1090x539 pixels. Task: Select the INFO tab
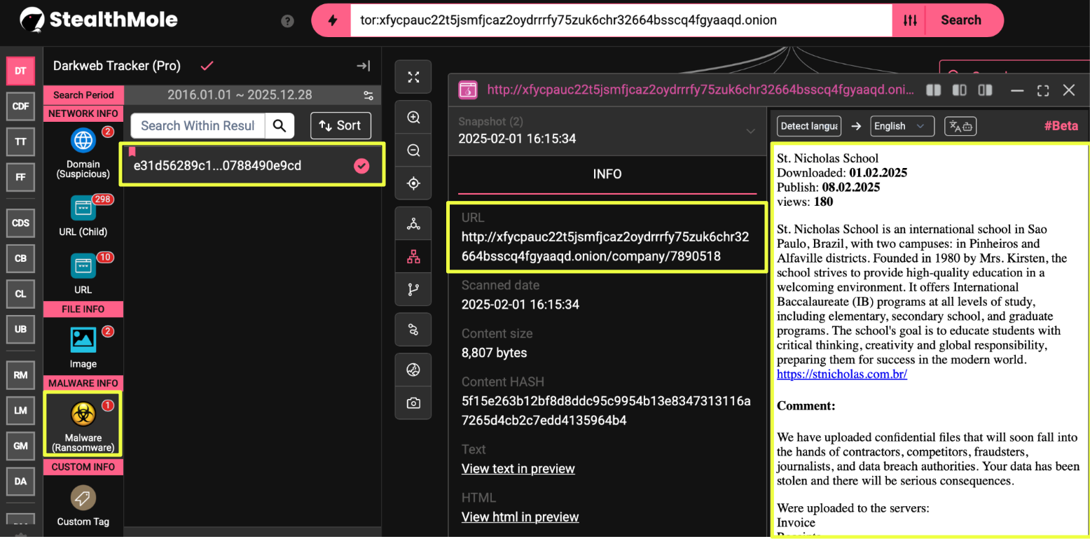click(x=607, y=174)
